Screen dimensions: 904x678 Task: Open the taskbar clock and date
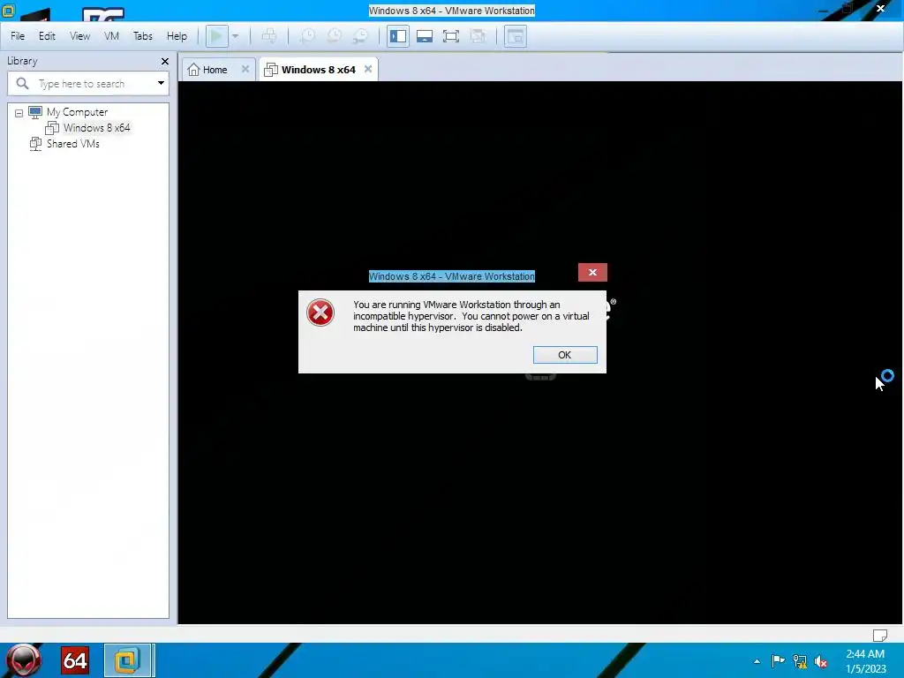[x=865, y=661]
